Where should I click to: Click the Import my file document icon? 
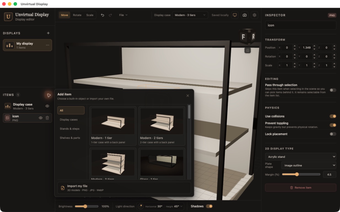[x=63, y=188]
